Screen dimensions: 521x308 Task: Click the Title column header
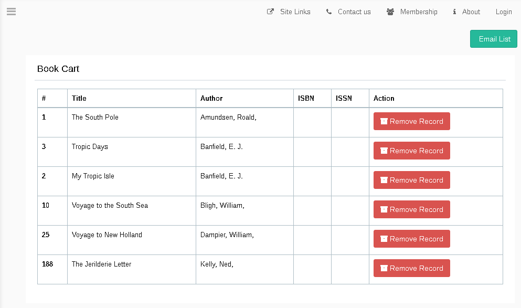(x=79, y=98)
